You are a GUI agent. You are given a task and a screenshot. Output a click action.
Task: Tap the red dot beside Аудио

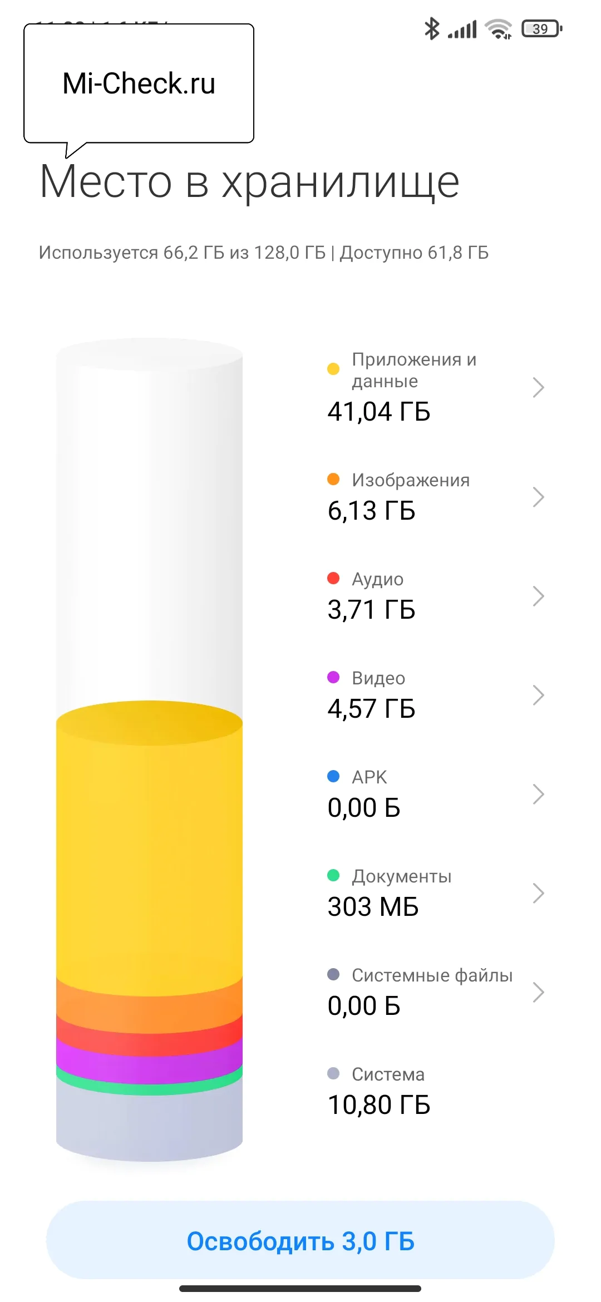tap(333, 578)
